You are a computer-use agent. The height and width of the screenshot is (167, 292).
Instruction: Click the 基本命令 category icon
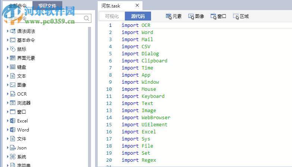pyautogui.click(x=13, y=40)
